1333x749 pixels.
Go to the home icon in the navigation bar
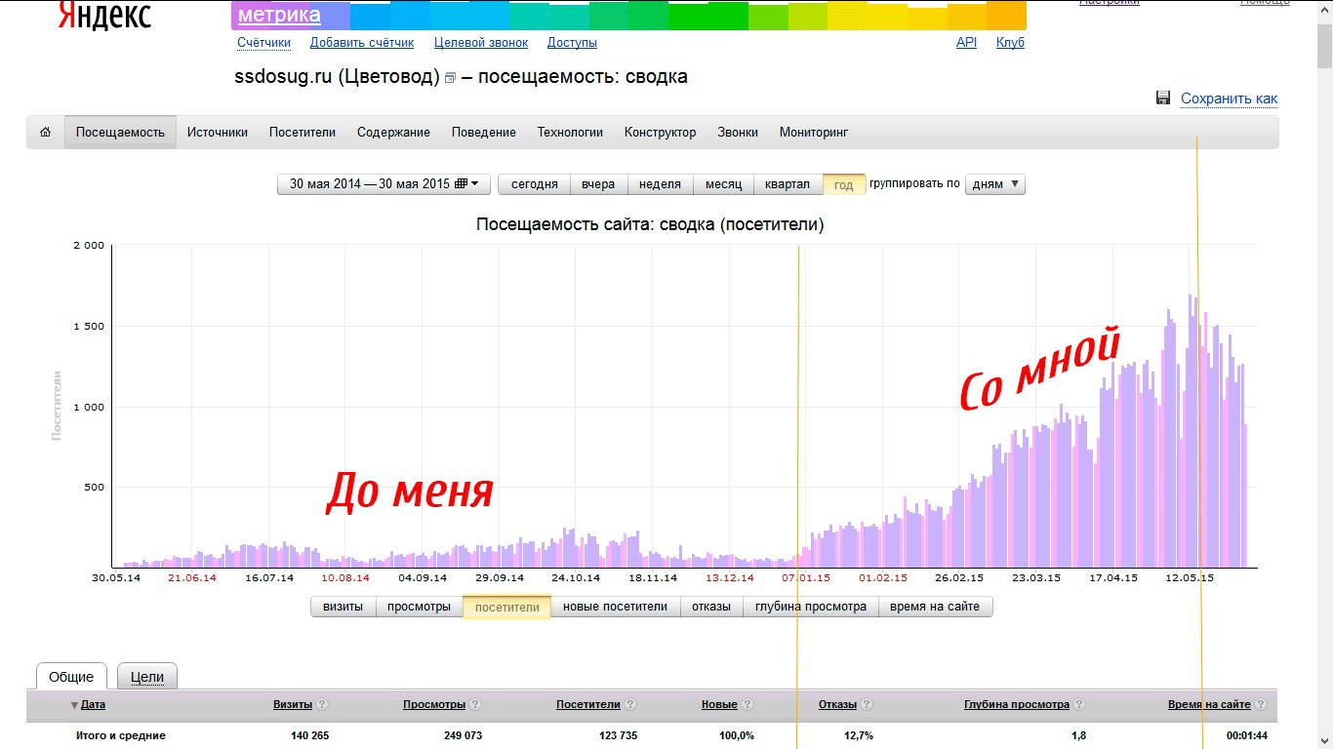[45, 133]
